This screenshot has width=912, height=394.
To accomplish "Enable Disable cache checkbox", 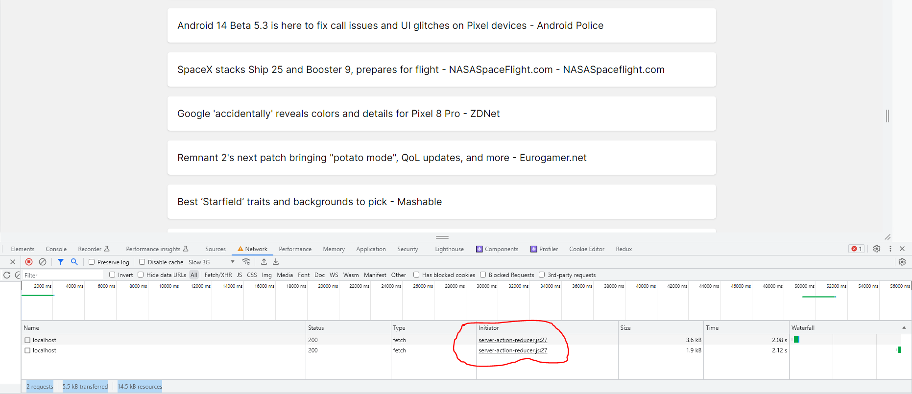I will pos(142,262).
